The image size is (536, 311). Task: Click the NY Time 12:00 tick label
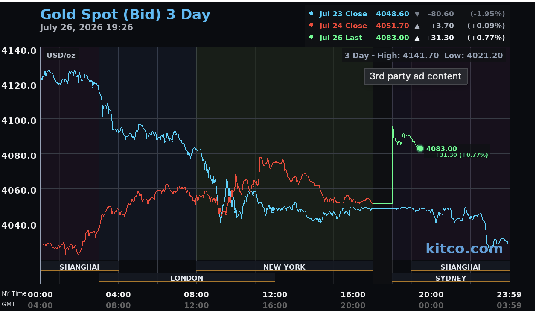click(275, 294)
